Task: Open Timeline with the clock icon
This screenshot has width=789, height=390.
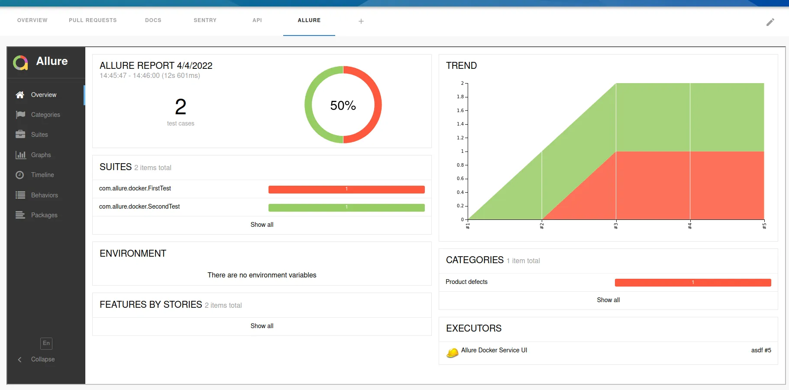Action: tap(20, 175)
